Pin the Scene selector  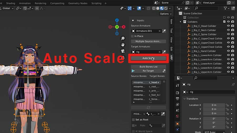tap(183, 3)
